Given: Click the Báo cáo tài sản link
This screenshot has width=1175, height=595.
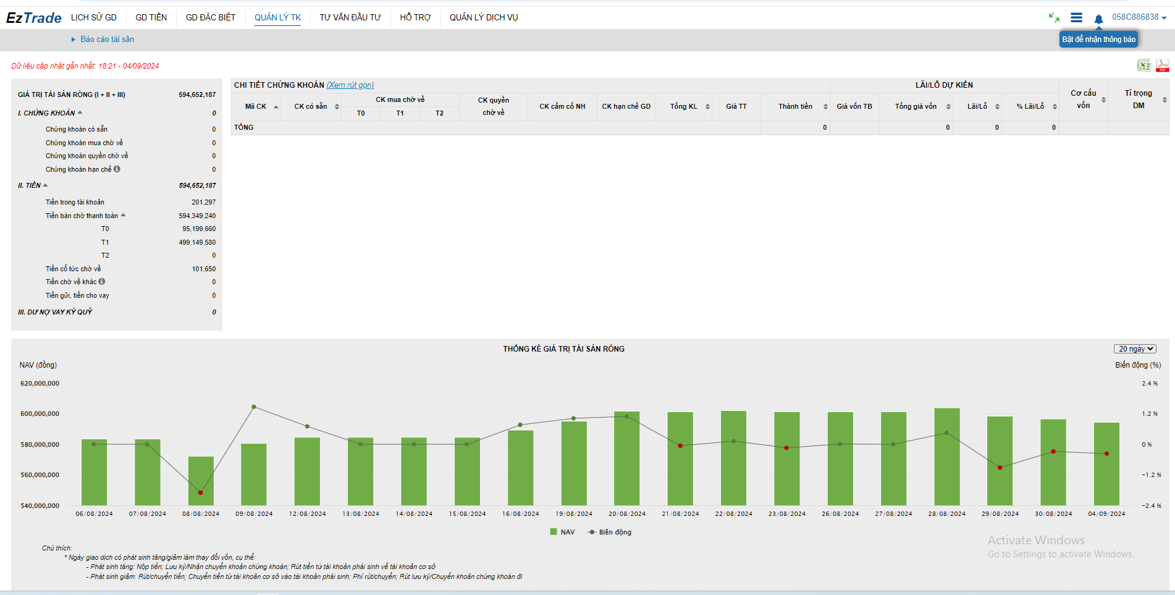Looking at the screenshot, I should (107, 40).
